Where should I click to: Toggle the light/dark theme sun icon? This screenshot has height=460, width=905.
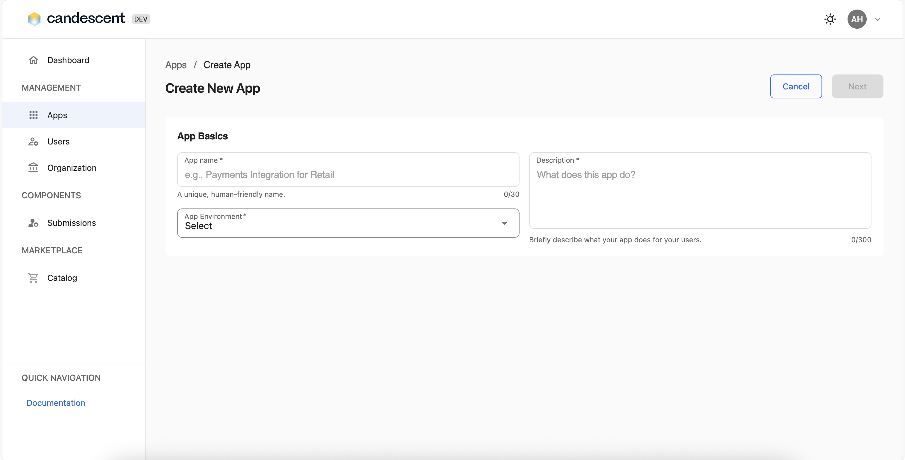pyautogui.click(x=830, y=19)
